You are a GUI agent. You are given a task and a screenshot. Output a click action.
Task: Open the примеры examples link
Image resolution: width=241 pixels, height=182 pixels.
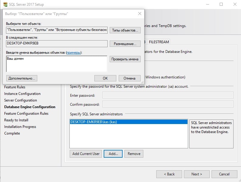(73, 53)
